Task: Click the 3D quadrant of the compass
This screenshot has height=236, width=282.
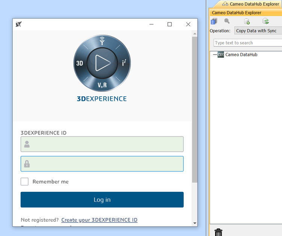Action: tap(80, 63)
